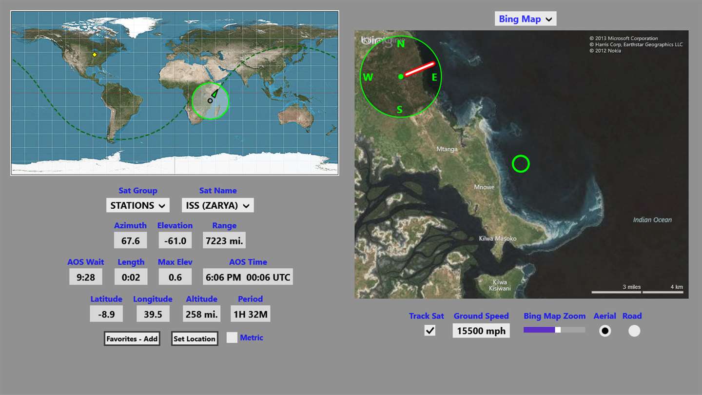The width and height of the screenshot is (702, 395).
Task: Click the green satellite position circle on Bing map
Action: click(x=521, y=163)
